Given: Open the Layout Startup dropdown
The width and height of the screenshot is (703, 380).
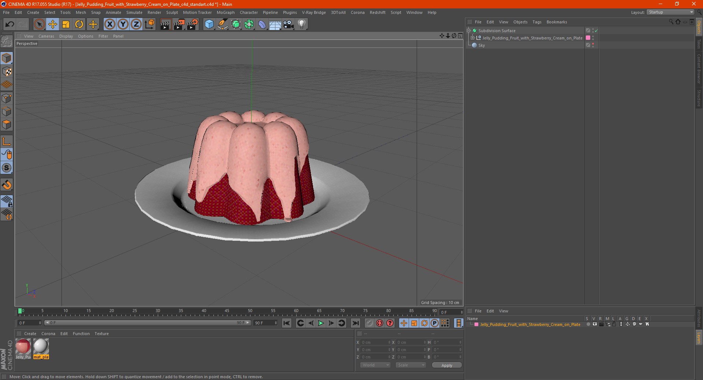Looking at the screenshot, I should (x=670, y=12).
